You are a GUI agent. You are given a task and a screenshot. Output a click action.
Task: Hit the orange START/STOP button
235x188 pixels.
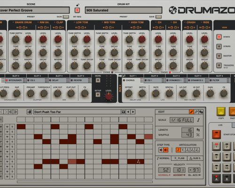216,134
